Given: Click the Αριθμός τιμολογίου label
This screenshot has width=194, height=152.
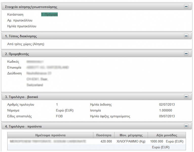Looking at the screenshot, I should [x=21, y=105].
